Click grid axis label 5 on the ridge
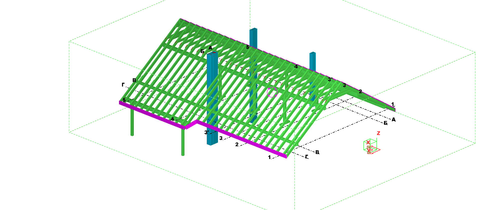 tap(247, 47)
